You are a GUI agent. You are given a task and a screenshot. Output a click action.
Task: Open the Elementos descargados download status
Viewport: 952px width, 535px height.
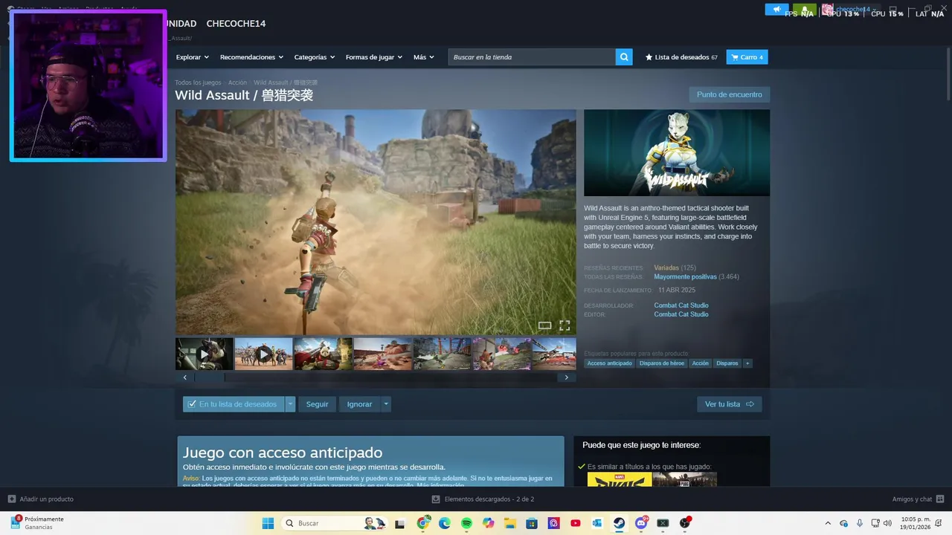click(x=483, y=499)
